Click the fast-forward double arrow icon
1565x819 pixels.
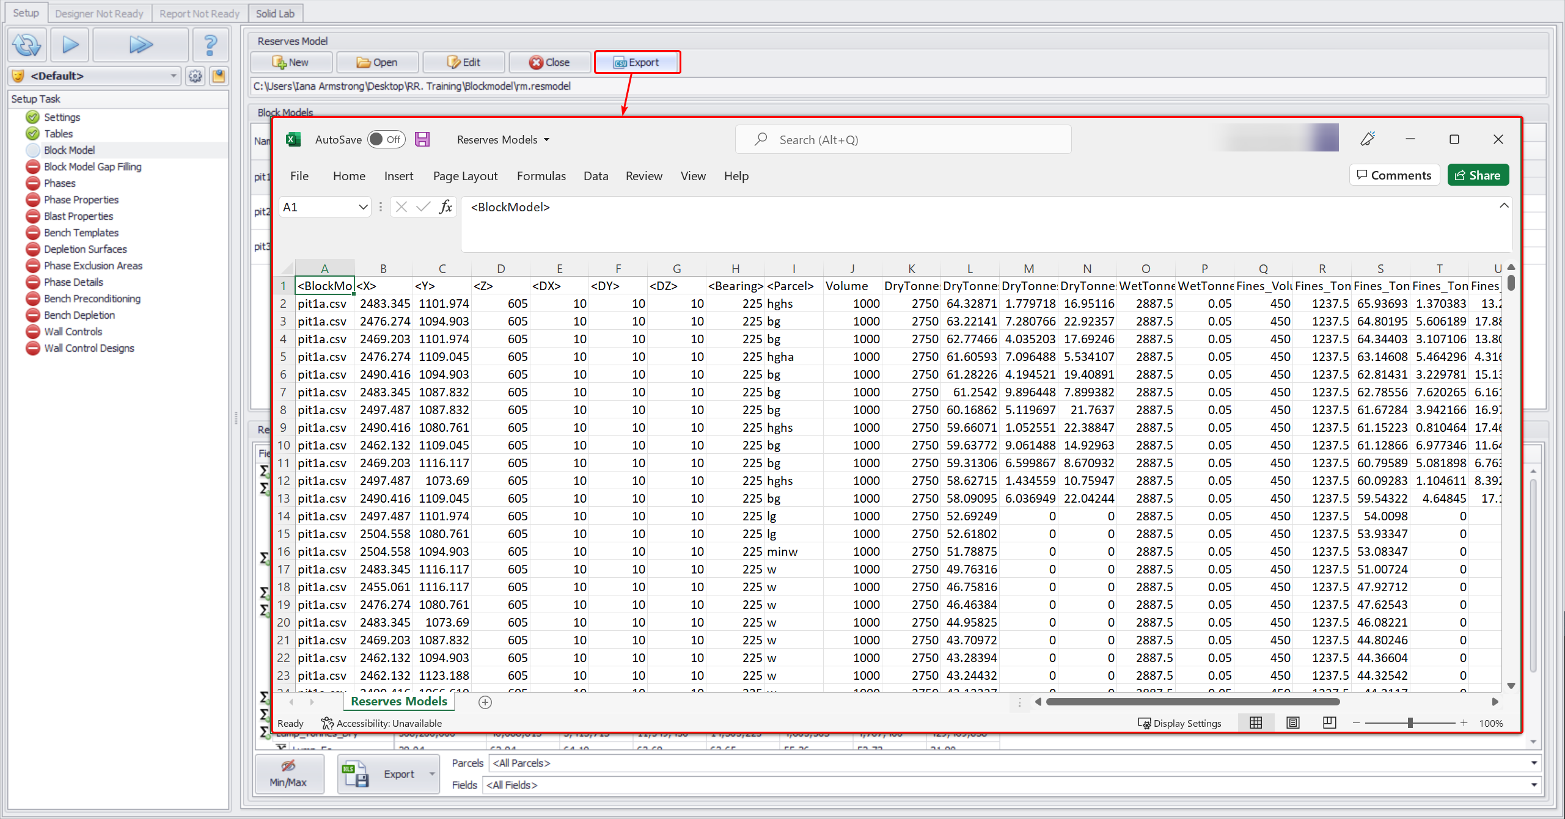coord(140,45)
